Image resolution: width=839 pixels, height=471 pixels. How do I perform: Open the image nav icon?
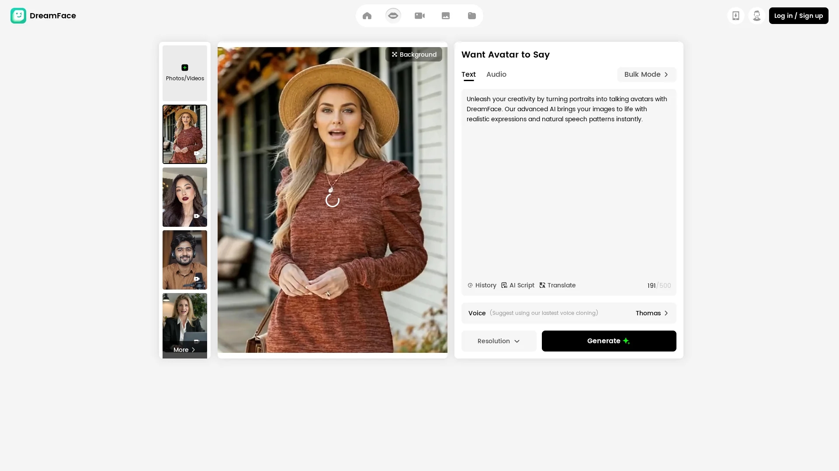pyautogui.click(x=446, y=16)
